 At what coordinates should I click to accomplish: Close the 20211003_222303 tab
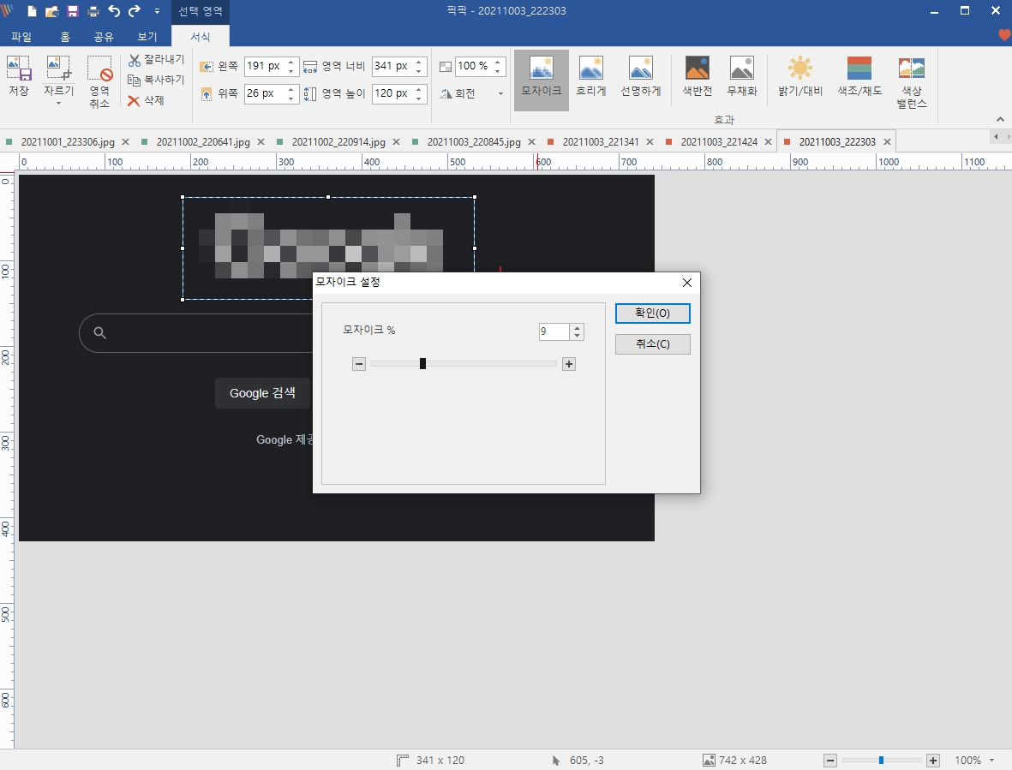(x=888, y=142)
